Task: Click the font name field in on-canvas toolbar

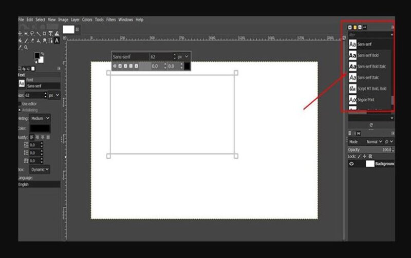Action: coord(130,57)
